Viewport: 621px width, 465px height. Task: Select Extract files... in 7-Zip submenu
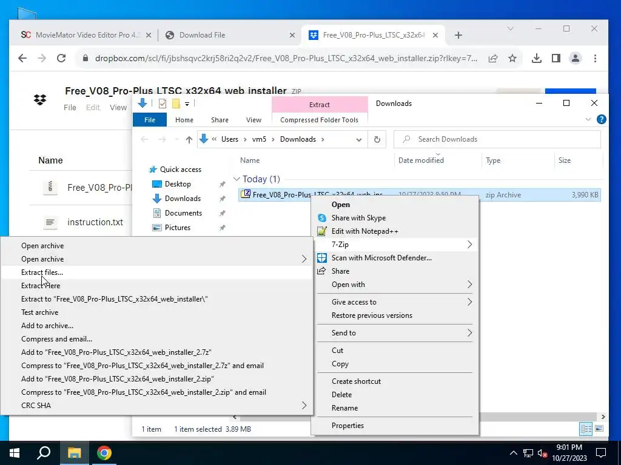156,272
